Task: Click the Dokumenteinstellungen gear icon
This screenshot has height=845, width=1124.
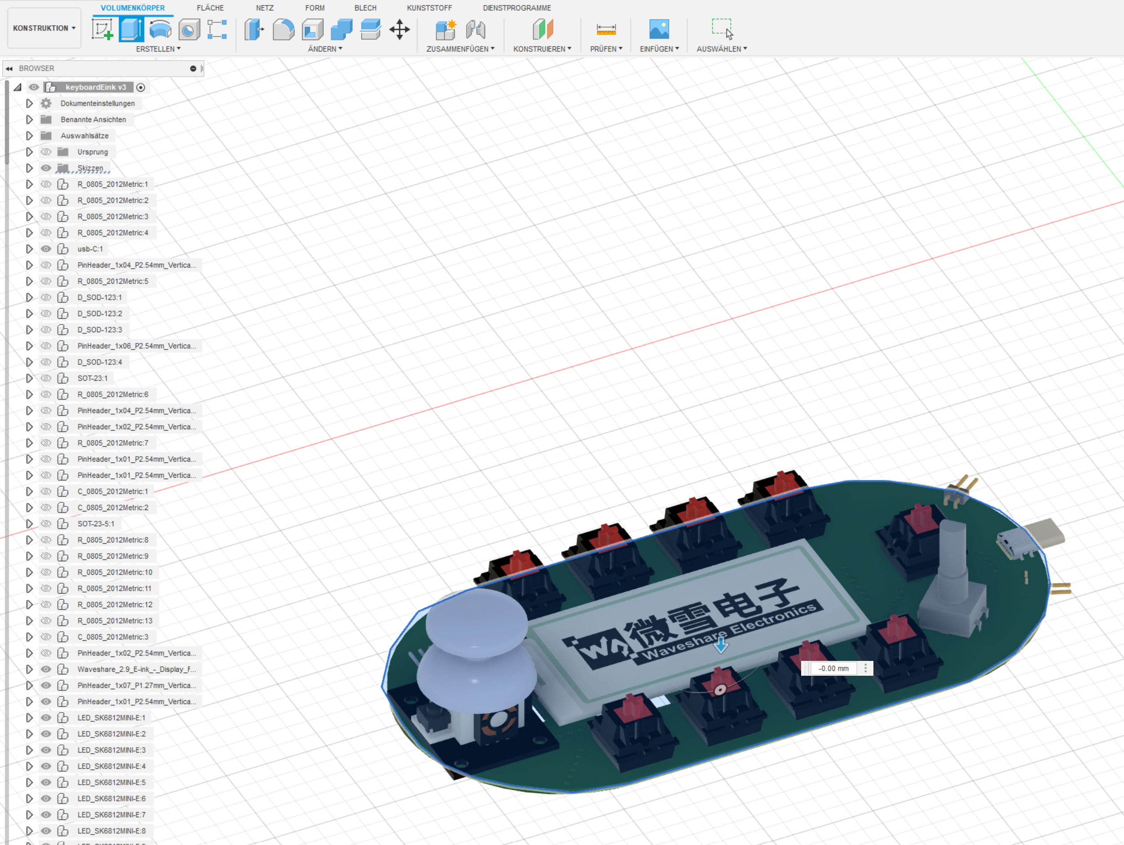Action: 46,103
